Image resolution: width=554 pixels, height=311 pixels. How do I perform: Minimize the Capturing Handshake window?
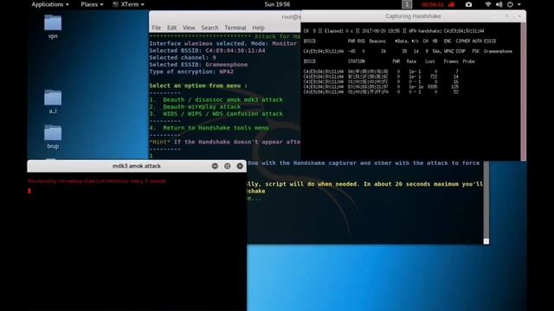click(x=494, y=16)
